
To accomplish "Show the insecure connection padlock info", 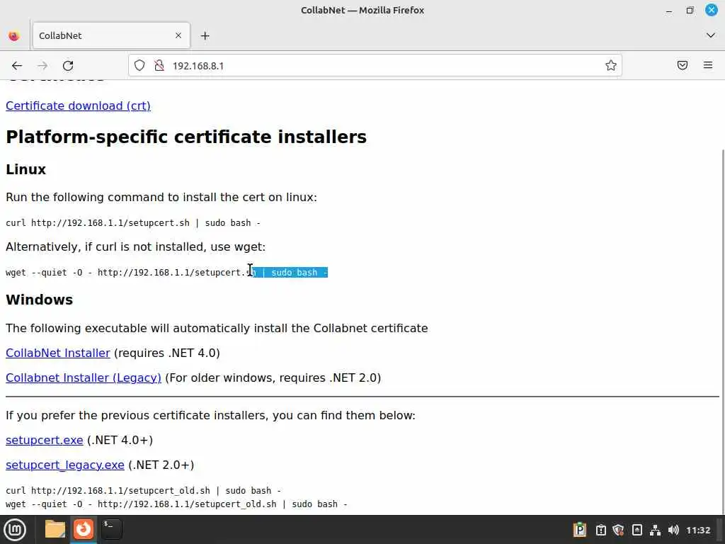I will pyautogui.click(x=159, y=65).
